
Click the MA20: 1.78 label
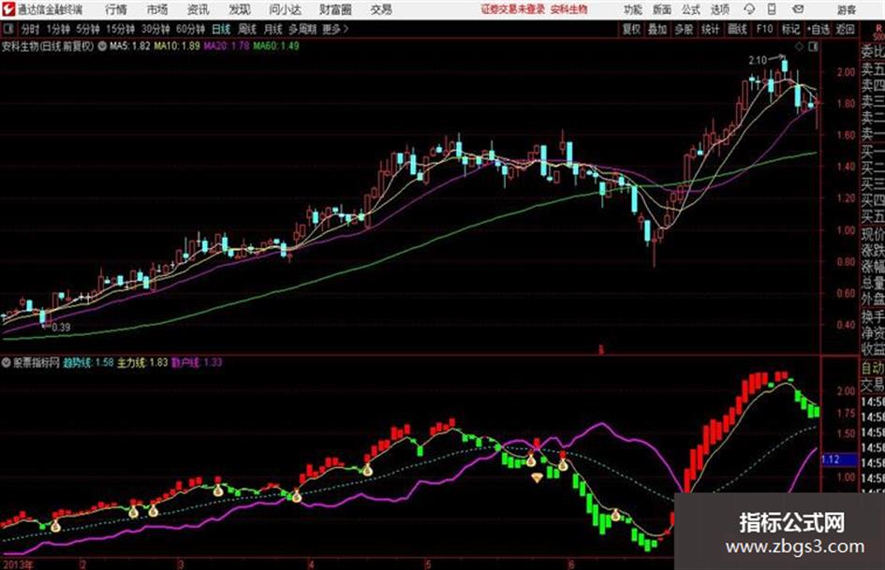click(227, 46)
